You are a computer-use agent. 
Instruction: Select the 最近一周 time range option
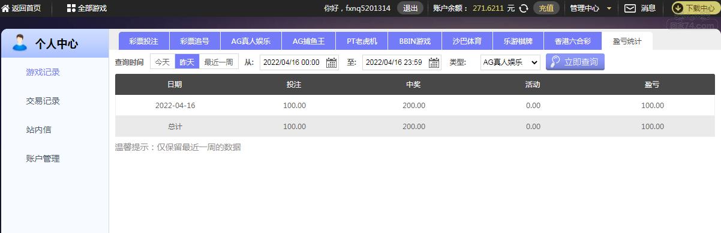click(218, 62)
